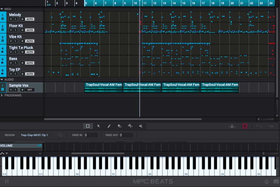Select the VOLUME automation lane label
The height and width of the screenshot is (187, 280).
(x=6, y=146)
